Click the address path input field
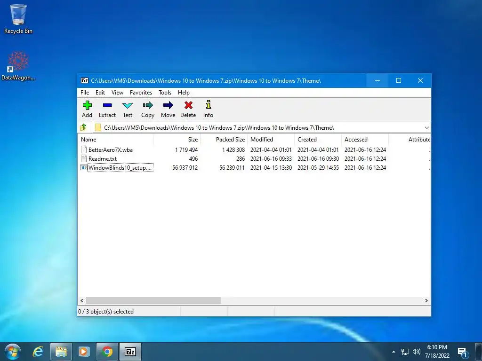The width and height of the screenshot is (482, 361). pos(261,128)
